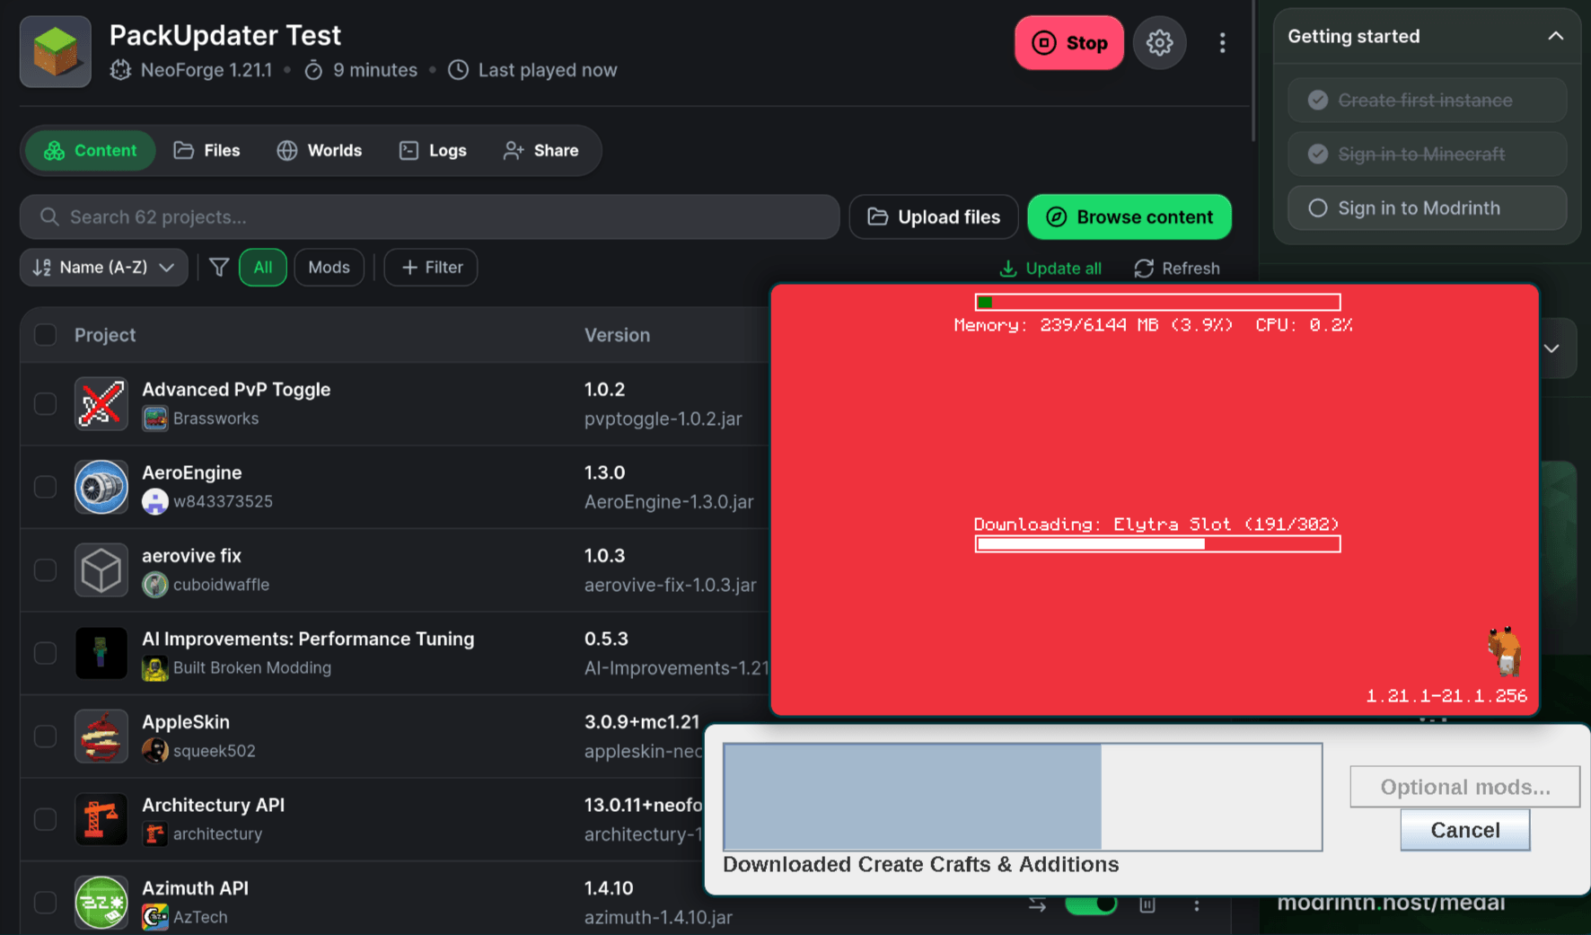Click Update all link
This screenshot has height=935, width=1591.
coord(1050,269)
